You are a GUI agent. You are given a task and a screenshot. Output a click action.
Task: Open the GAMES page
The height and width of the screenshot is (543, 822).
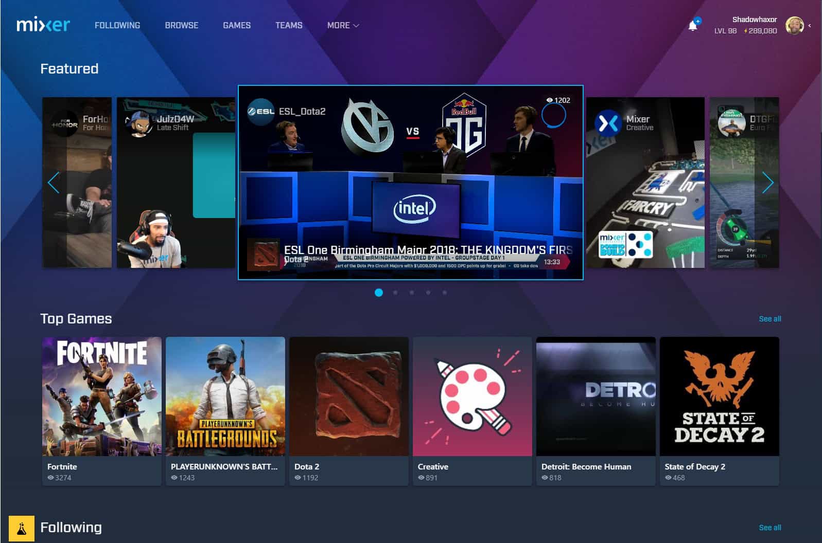(x=237, y=25)
